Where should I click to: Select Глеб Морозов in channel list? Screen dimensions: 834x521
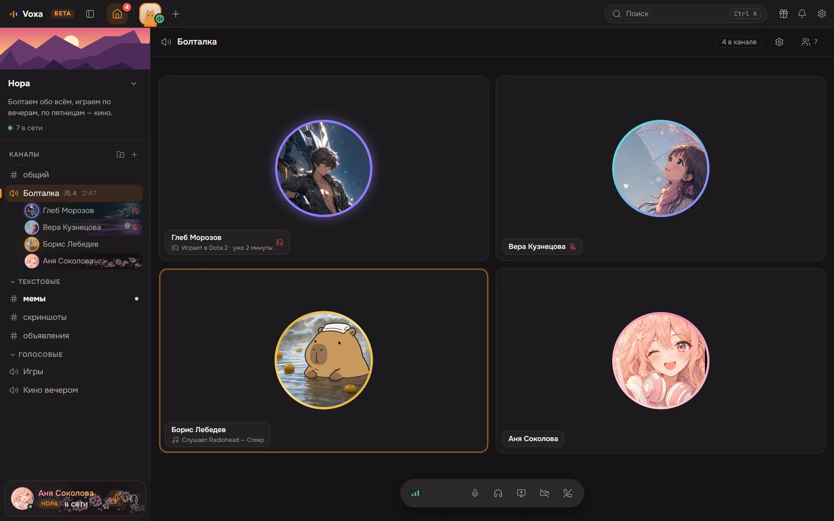[x=82, y=210]
